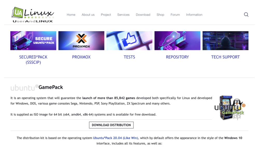Click the Proxmox logo banner
This screenshot has height=148, width=277.
(x=81, y=40)
